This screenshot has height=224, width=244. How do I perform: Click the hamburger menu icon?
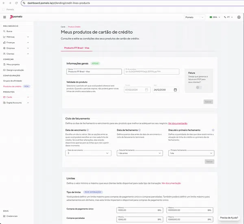4,17
